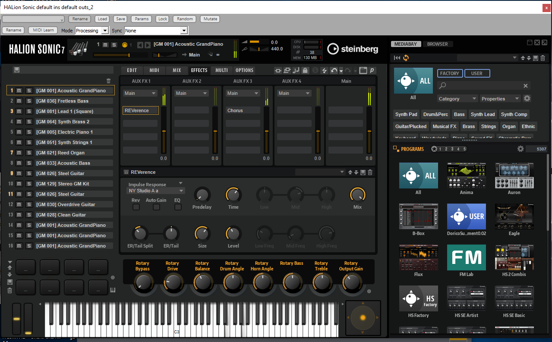The width and height of the screenshot is (552, 342).
Task: Load next program with right arrow
Action: pyautogui.click(x=148, y=45)
